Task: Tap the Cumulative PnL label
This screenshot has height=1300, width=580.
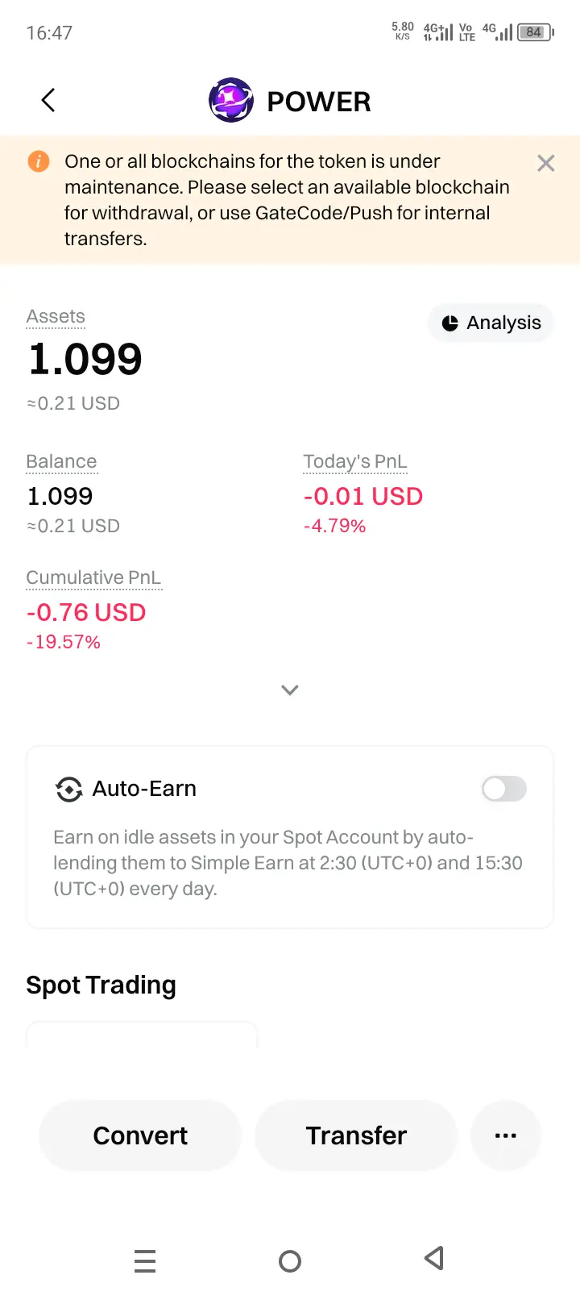Action: [93, 577]
